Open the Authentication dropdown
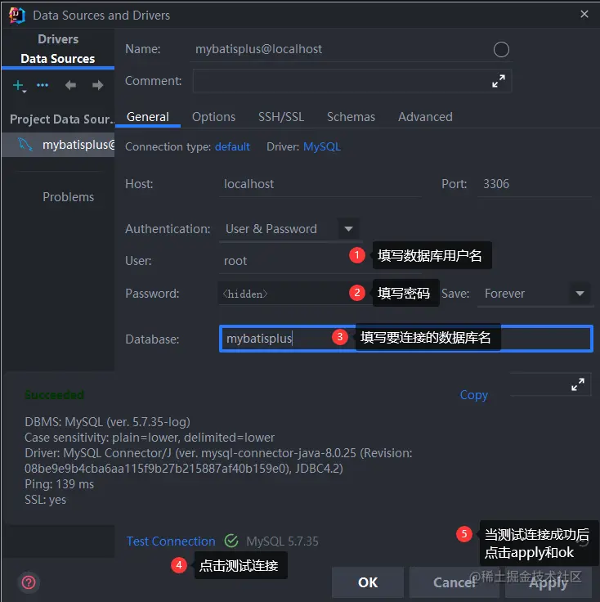This screenshot has height=602, width=600. pyautogui.click(x=289, y=229)
